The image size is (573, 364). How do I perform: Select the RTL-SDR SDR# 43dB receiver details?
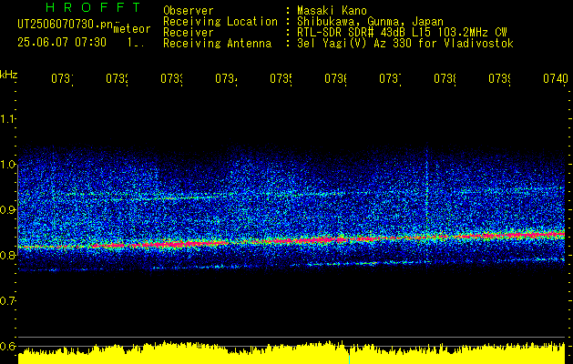click(402, 33)
